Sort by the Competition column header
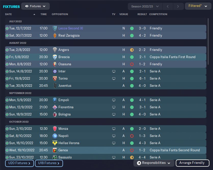 pos(158,14)
